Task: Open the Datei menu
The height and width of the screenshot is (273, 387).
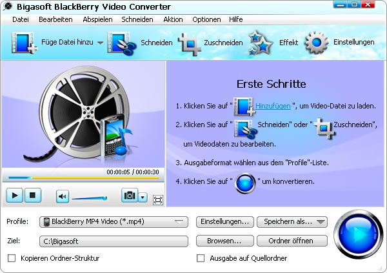Action: pos(21,19)
